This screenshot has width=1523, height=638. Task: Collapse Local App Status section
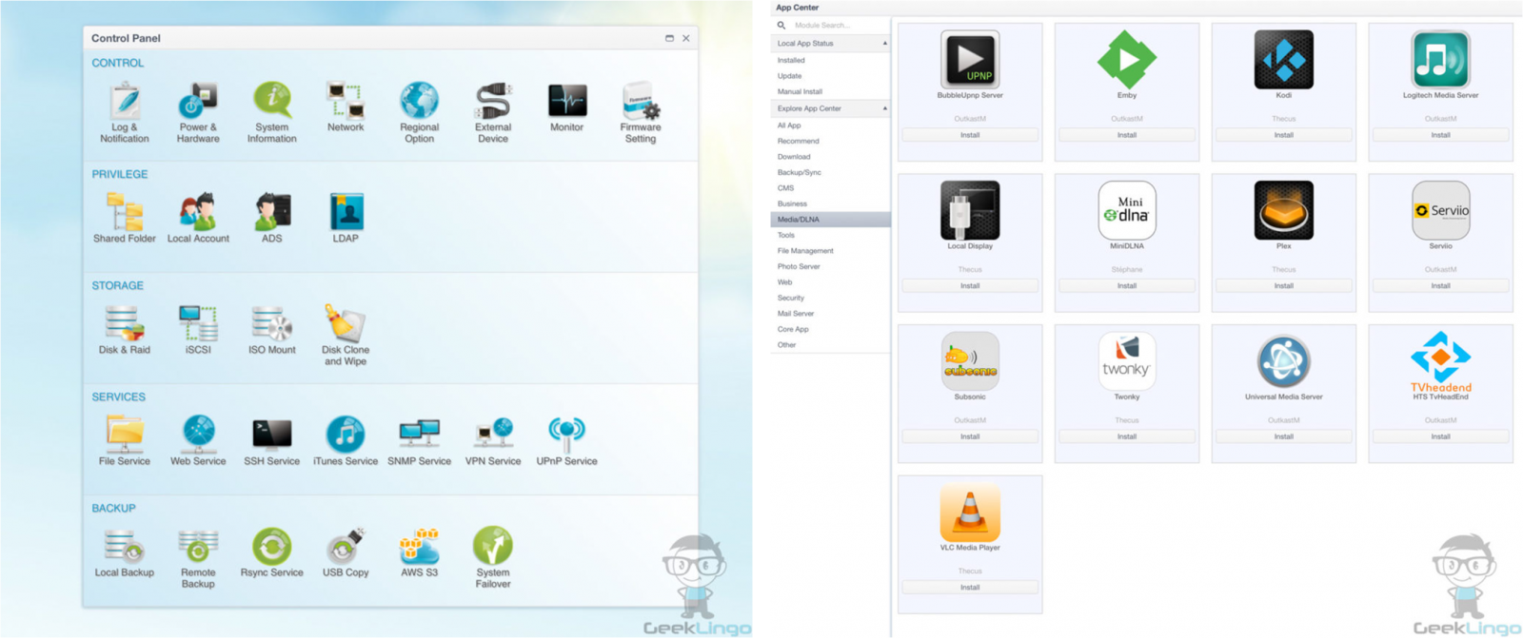pyautogui.click(x=884, y=43)
